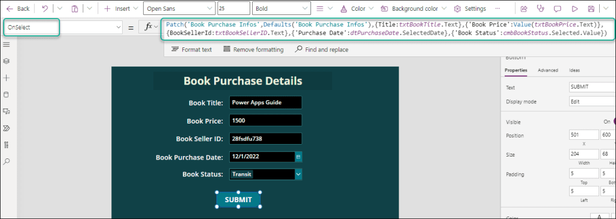
Task: Open the Insert plus icon in sidebar
Action: [6, 78]
